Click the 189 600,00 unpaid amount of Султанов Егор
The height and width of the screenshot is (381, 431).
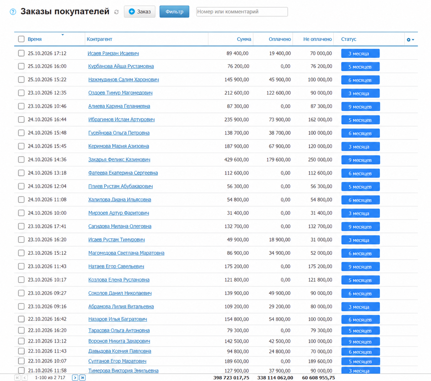[x=320, y=361]
